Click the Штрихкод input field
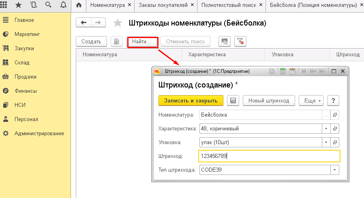The height and width of the screenshot is (198, 364). click(x=269, y=156)
